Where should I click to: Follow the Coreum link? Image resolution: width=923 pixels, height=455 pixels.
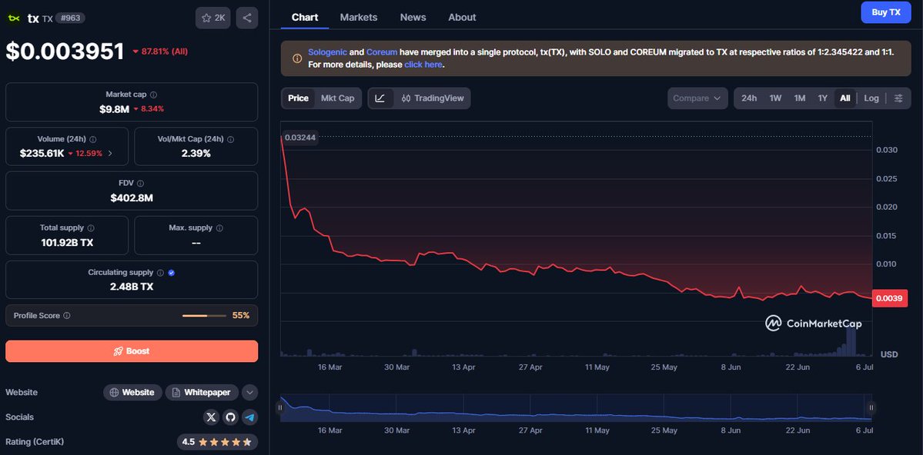[382, 52]
